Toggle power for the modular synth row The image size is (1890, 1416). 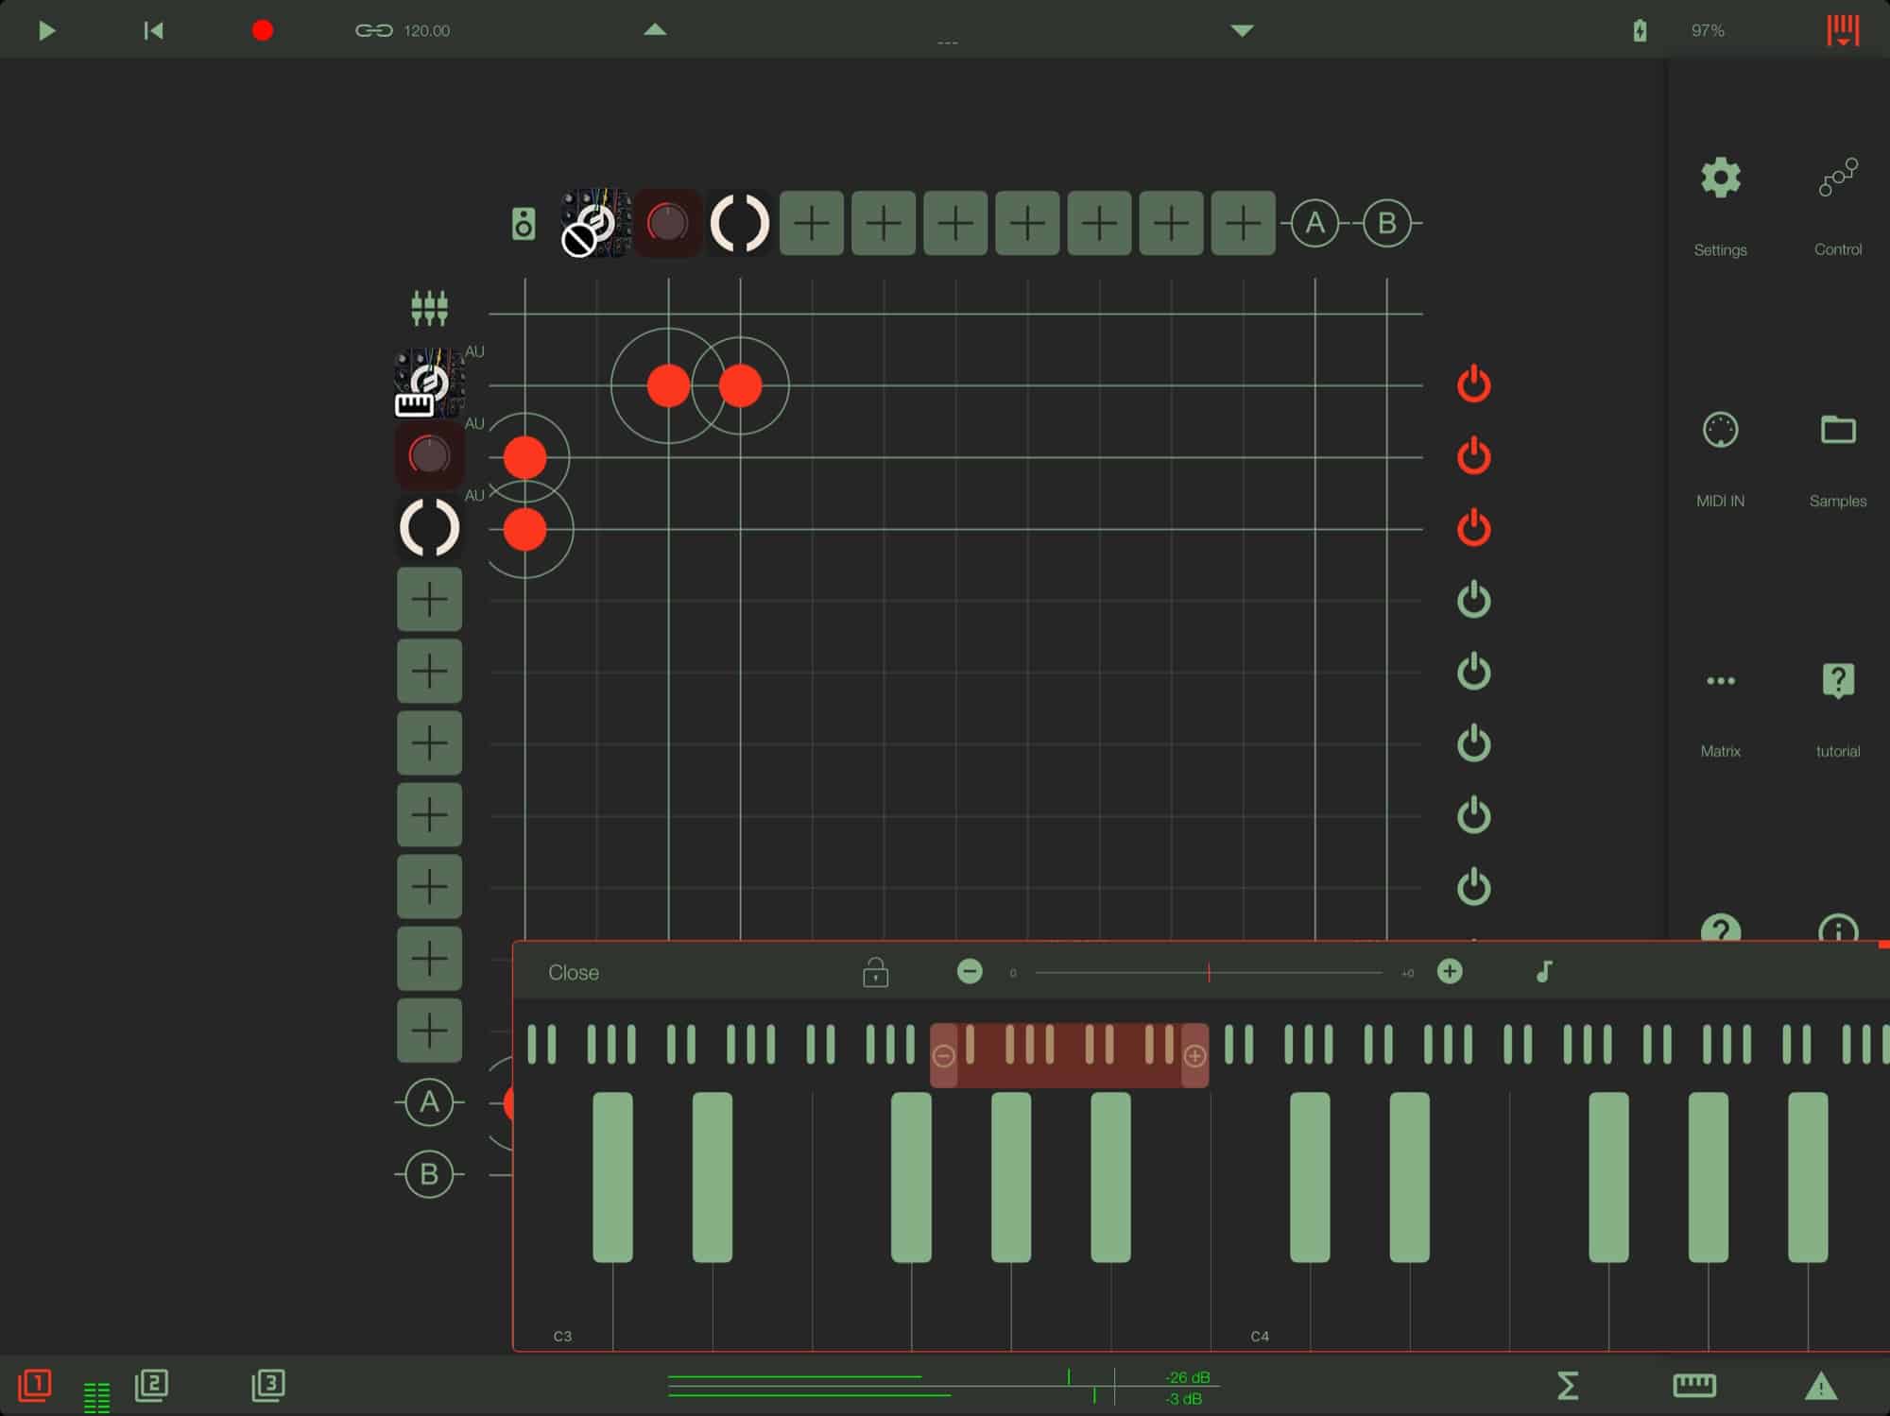(x=1473, y=384)
